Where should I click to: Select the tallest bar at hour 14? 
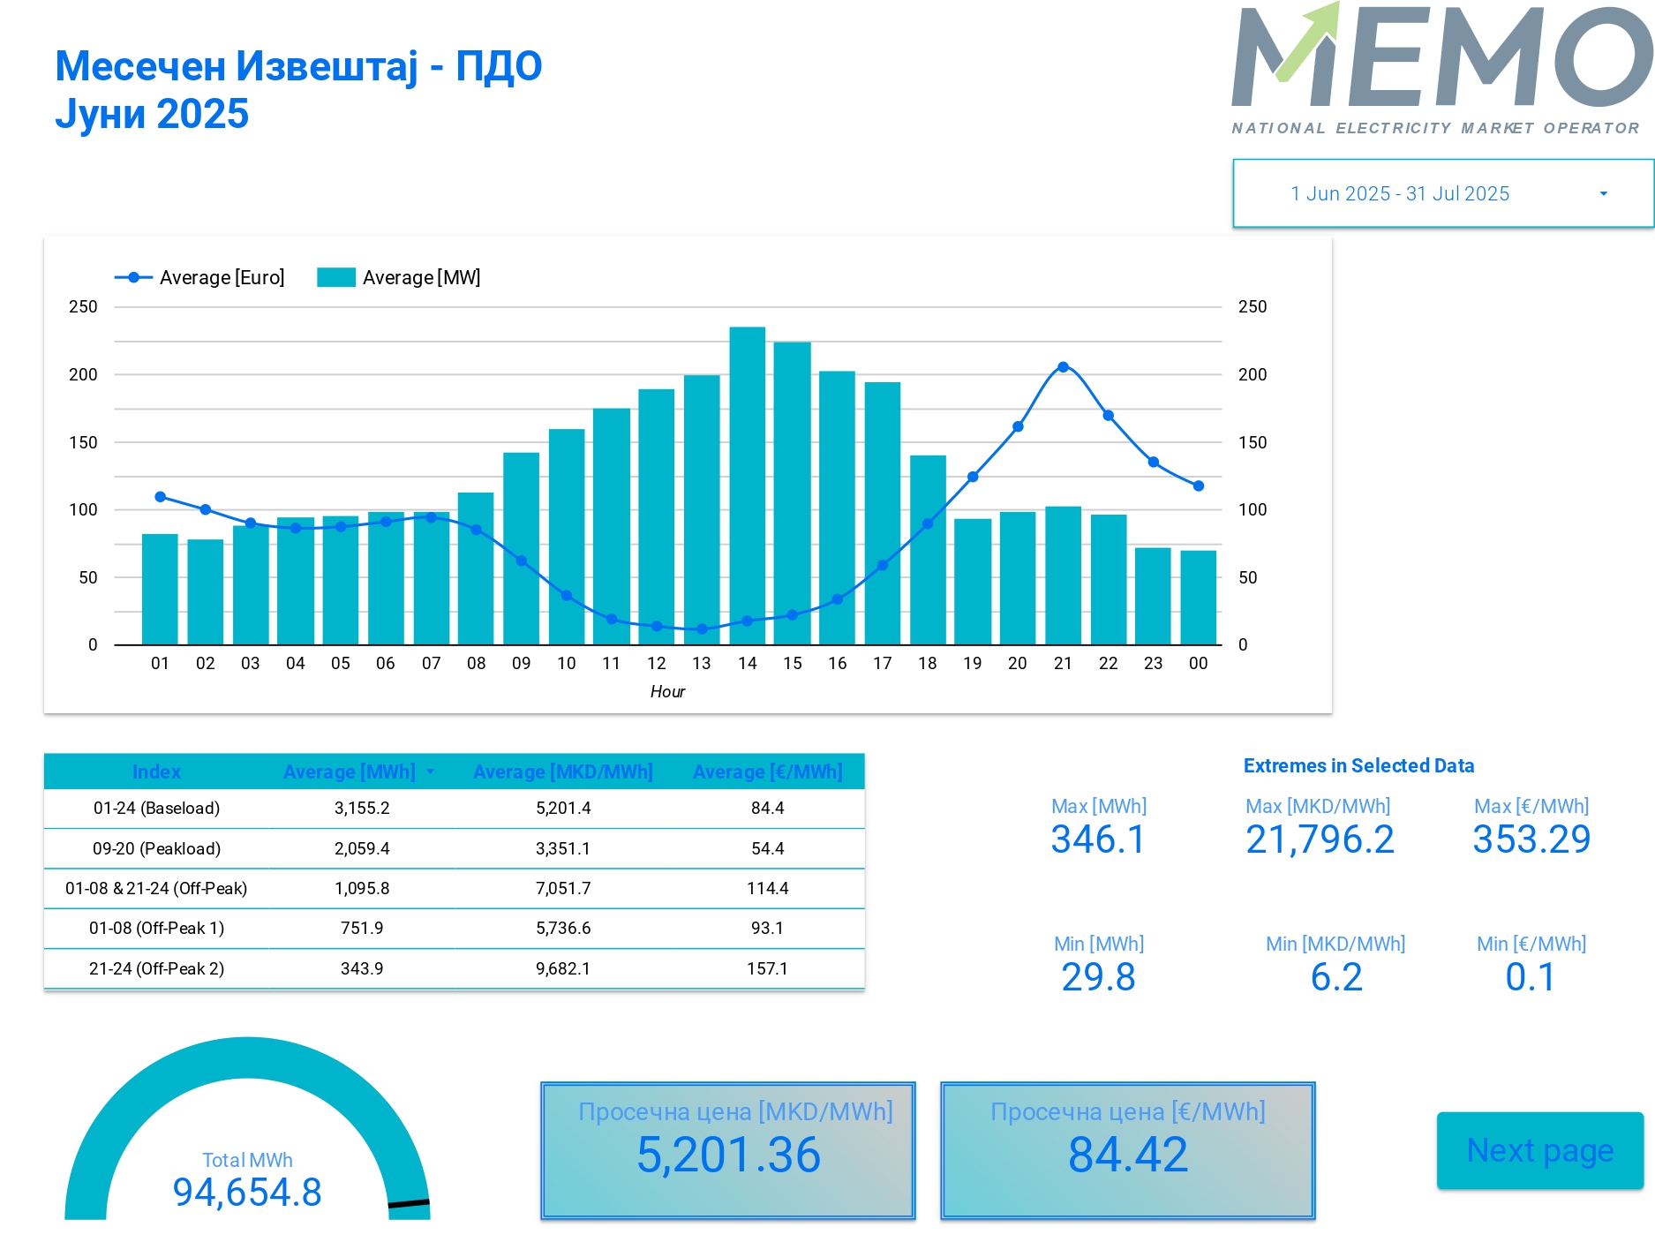coord(747,486)
